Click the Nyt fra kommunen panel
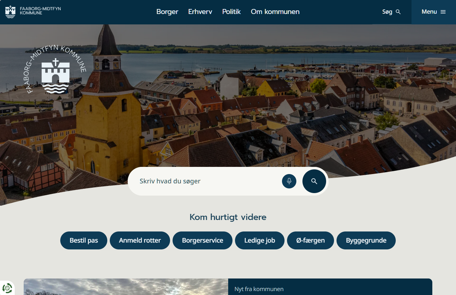This screenshot has width=456, height=295. click(330, 288)
